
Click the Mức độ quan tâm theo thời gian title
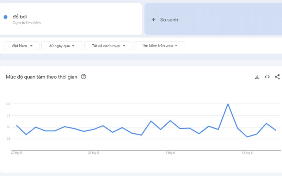42,77
